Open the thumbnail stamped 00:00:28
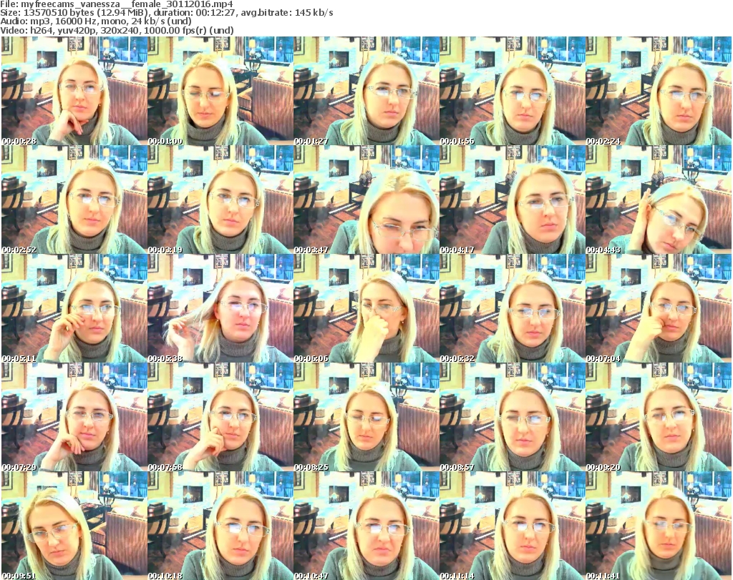The height and width of the screenshot is (580, 733). point(74,91)
